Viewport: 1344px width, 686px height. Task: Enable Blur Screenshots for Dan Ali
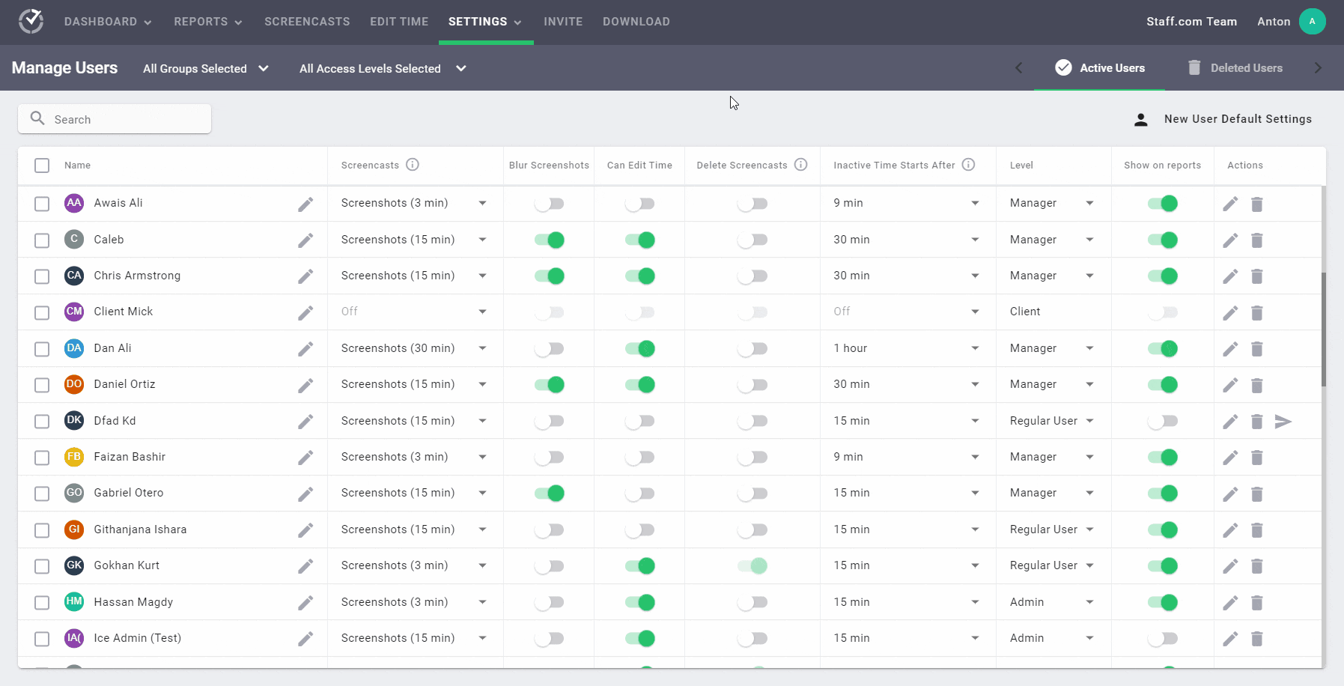550,348
